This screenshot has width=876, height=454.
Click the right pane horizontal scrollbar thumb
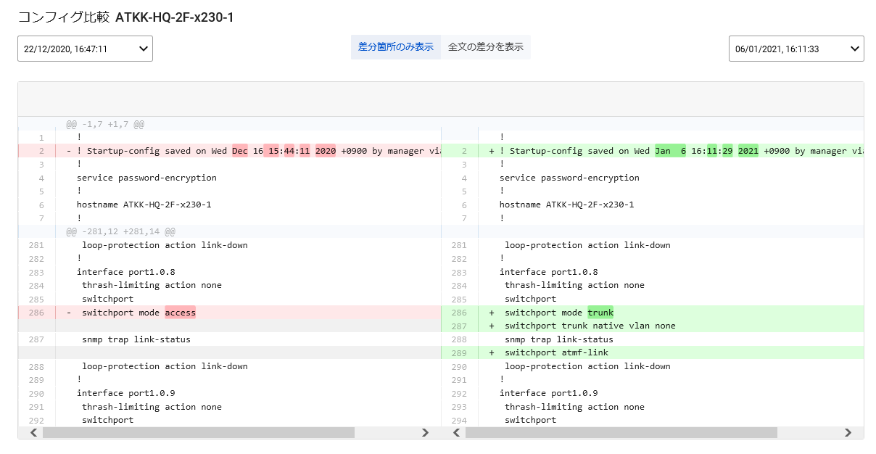coord(621,432)
